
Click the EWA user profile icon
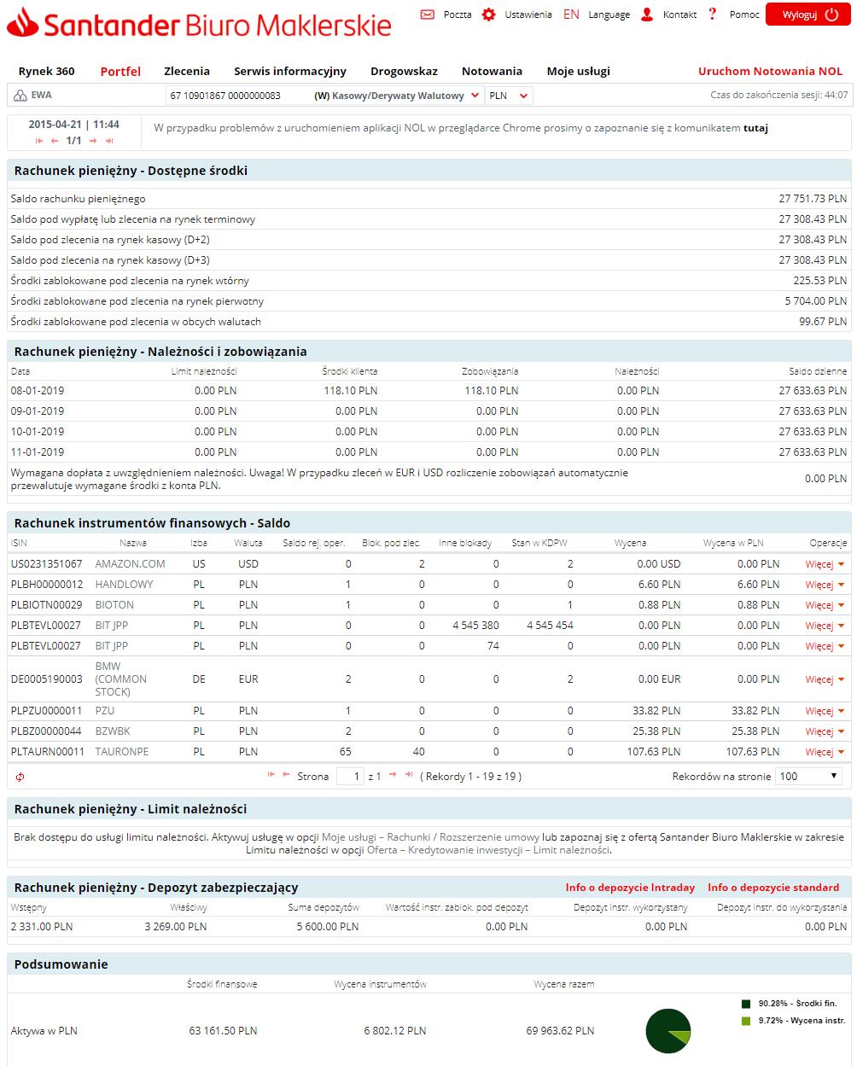click(x=20, y=96)
